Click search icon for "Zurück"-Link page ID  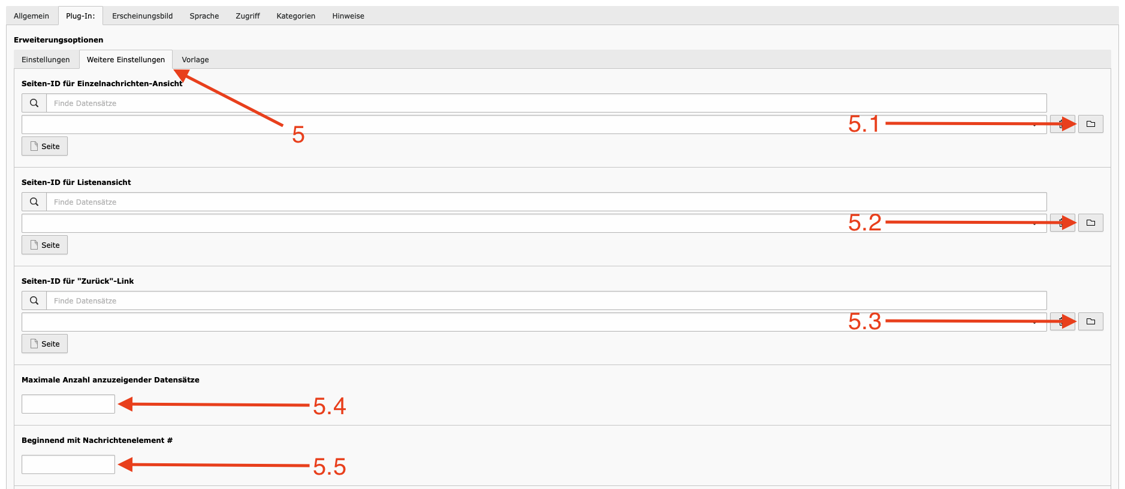coord(34,300)
